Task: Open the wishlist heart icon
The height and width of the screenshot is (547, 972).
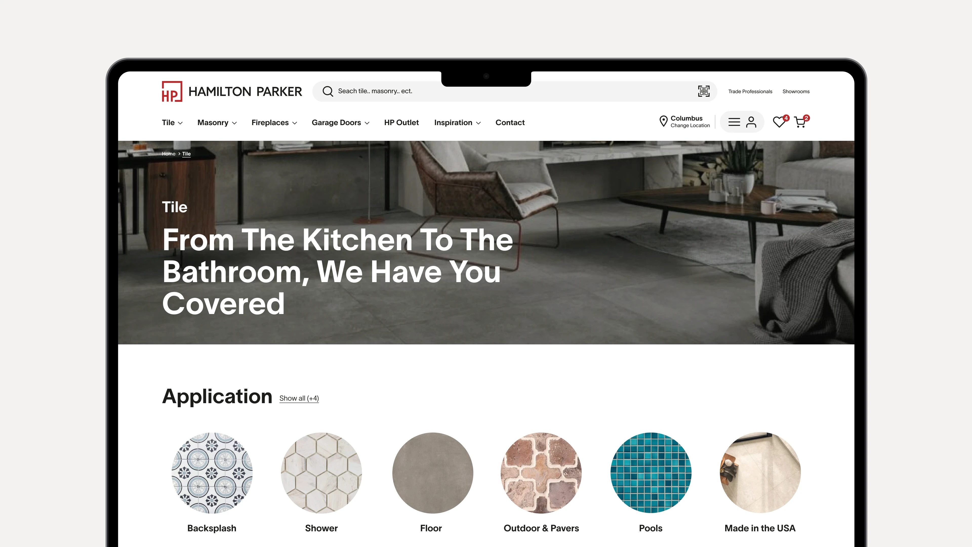Action: (779, 122)
